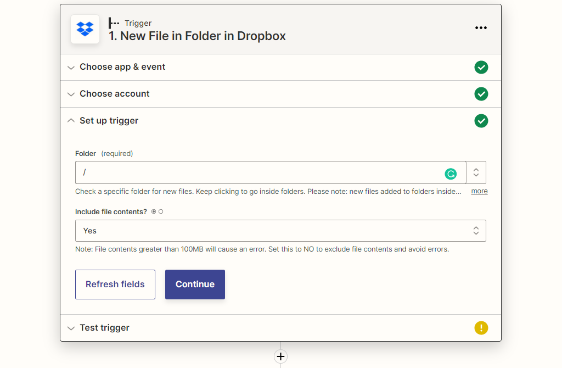The image size is (562, 368).
Task: Click the green checkmark on Choose app & event
Action: pos(481,67)
